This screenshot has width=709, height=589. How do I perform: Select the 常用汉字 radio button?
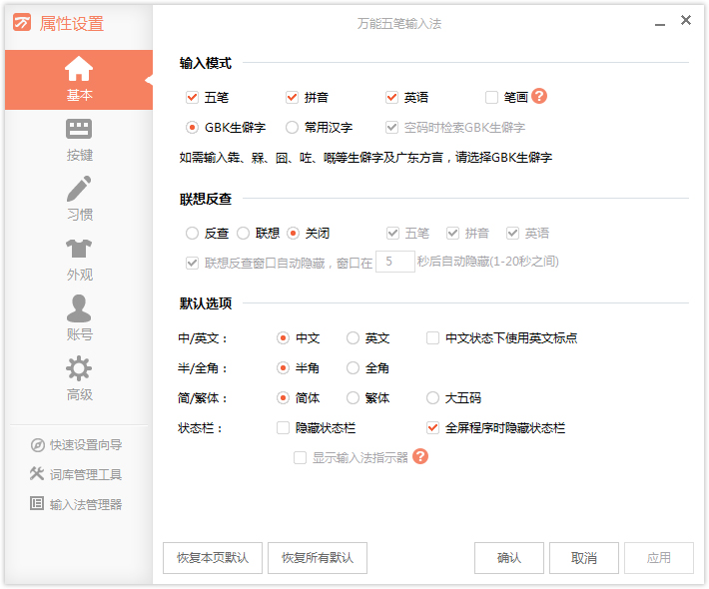[293, 128]
